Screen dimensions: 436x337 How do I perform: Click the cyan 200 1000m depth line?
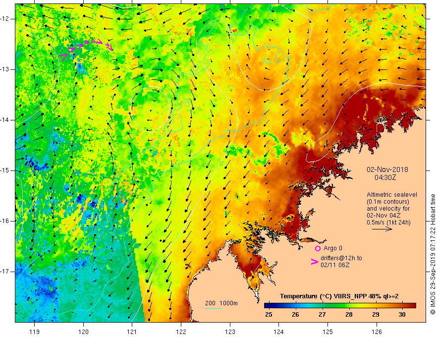click(x=213, y=308)
